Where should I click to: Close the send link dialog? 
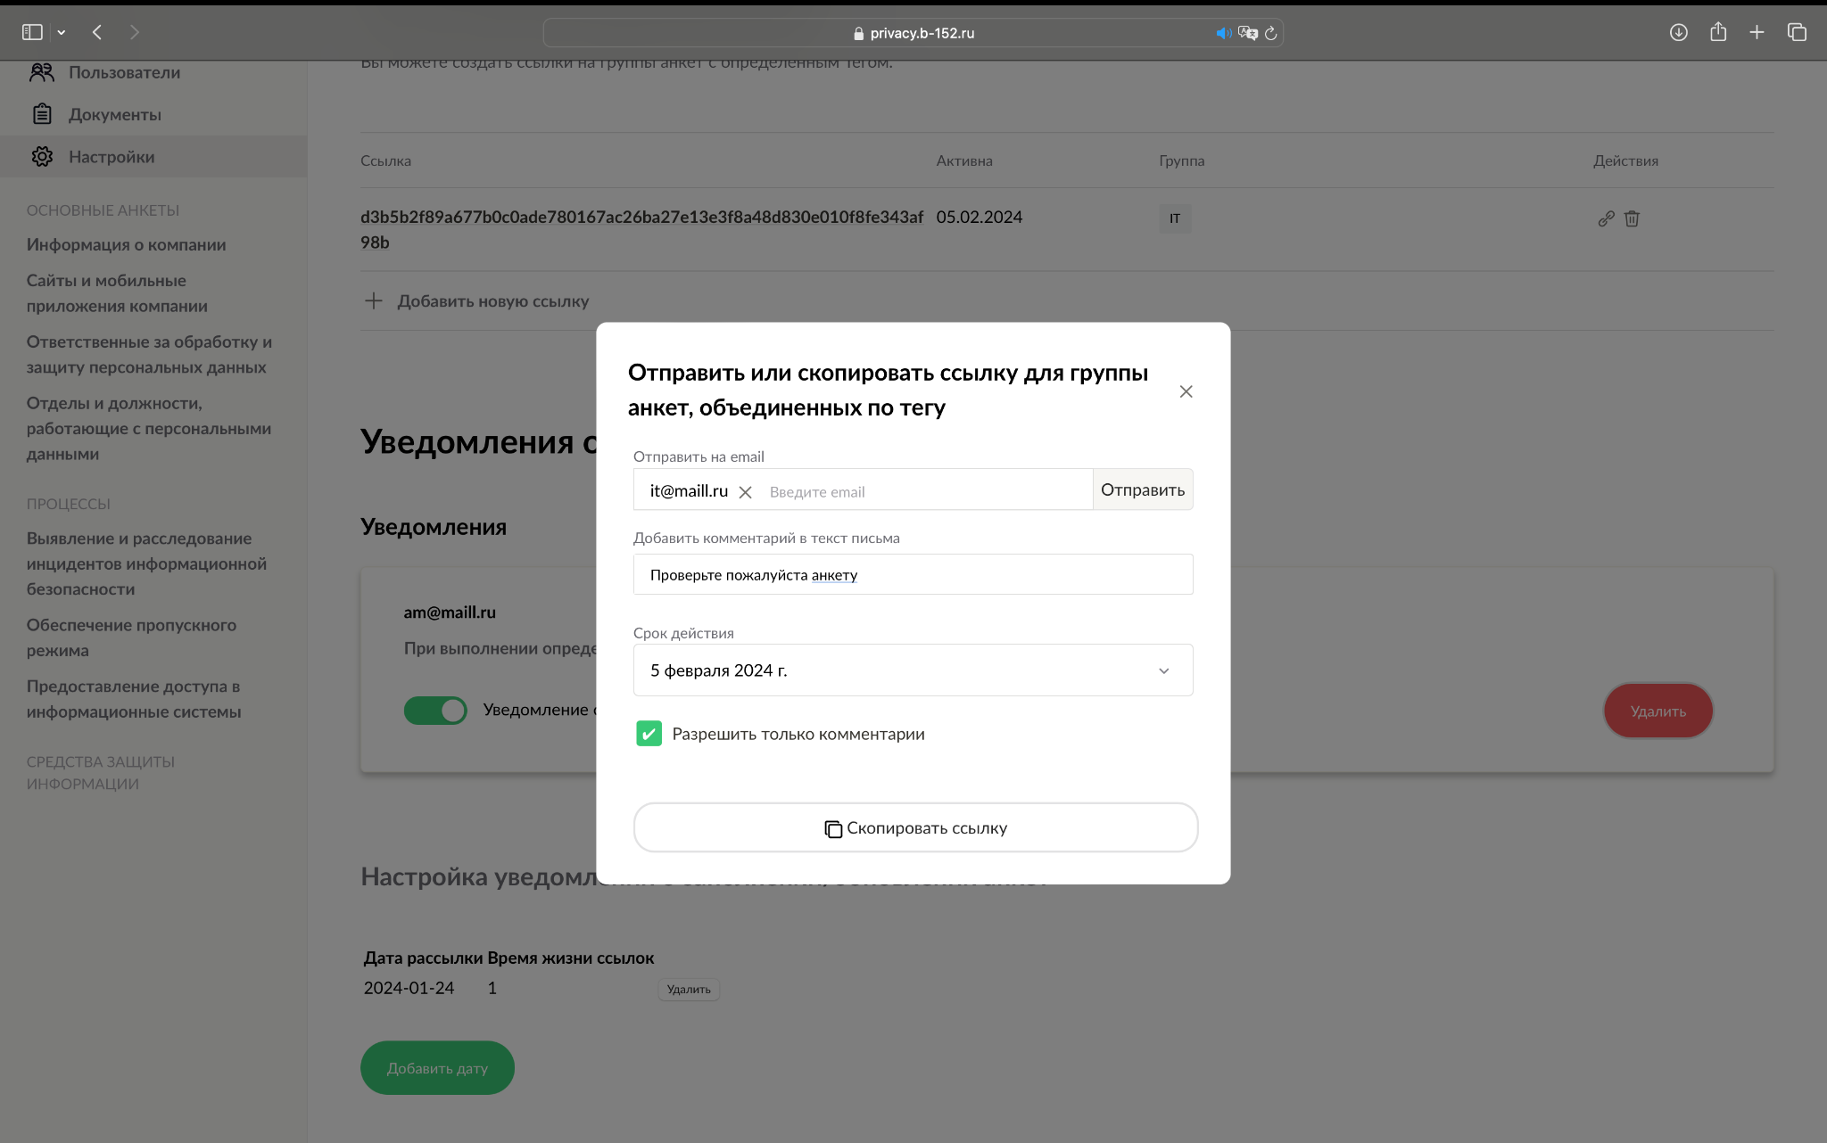[x=1186, y=391]
